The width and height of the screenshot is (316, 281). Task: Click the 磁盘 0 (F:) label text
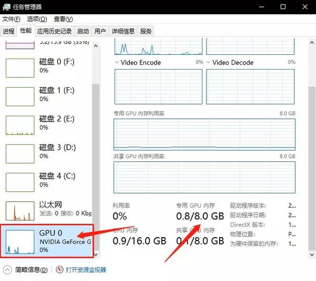57,62
